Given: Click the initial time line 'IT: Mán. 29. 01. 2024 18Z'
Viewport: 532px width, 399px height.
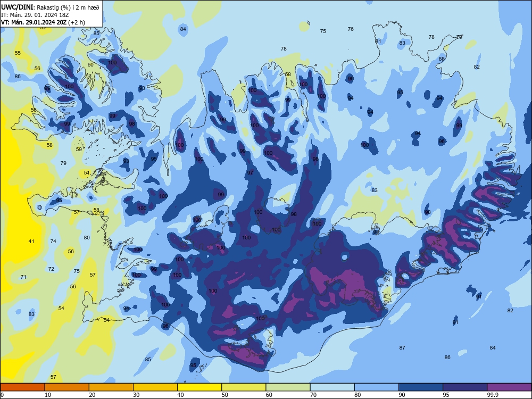Looking at the screenshot, I should pos(35,15).
